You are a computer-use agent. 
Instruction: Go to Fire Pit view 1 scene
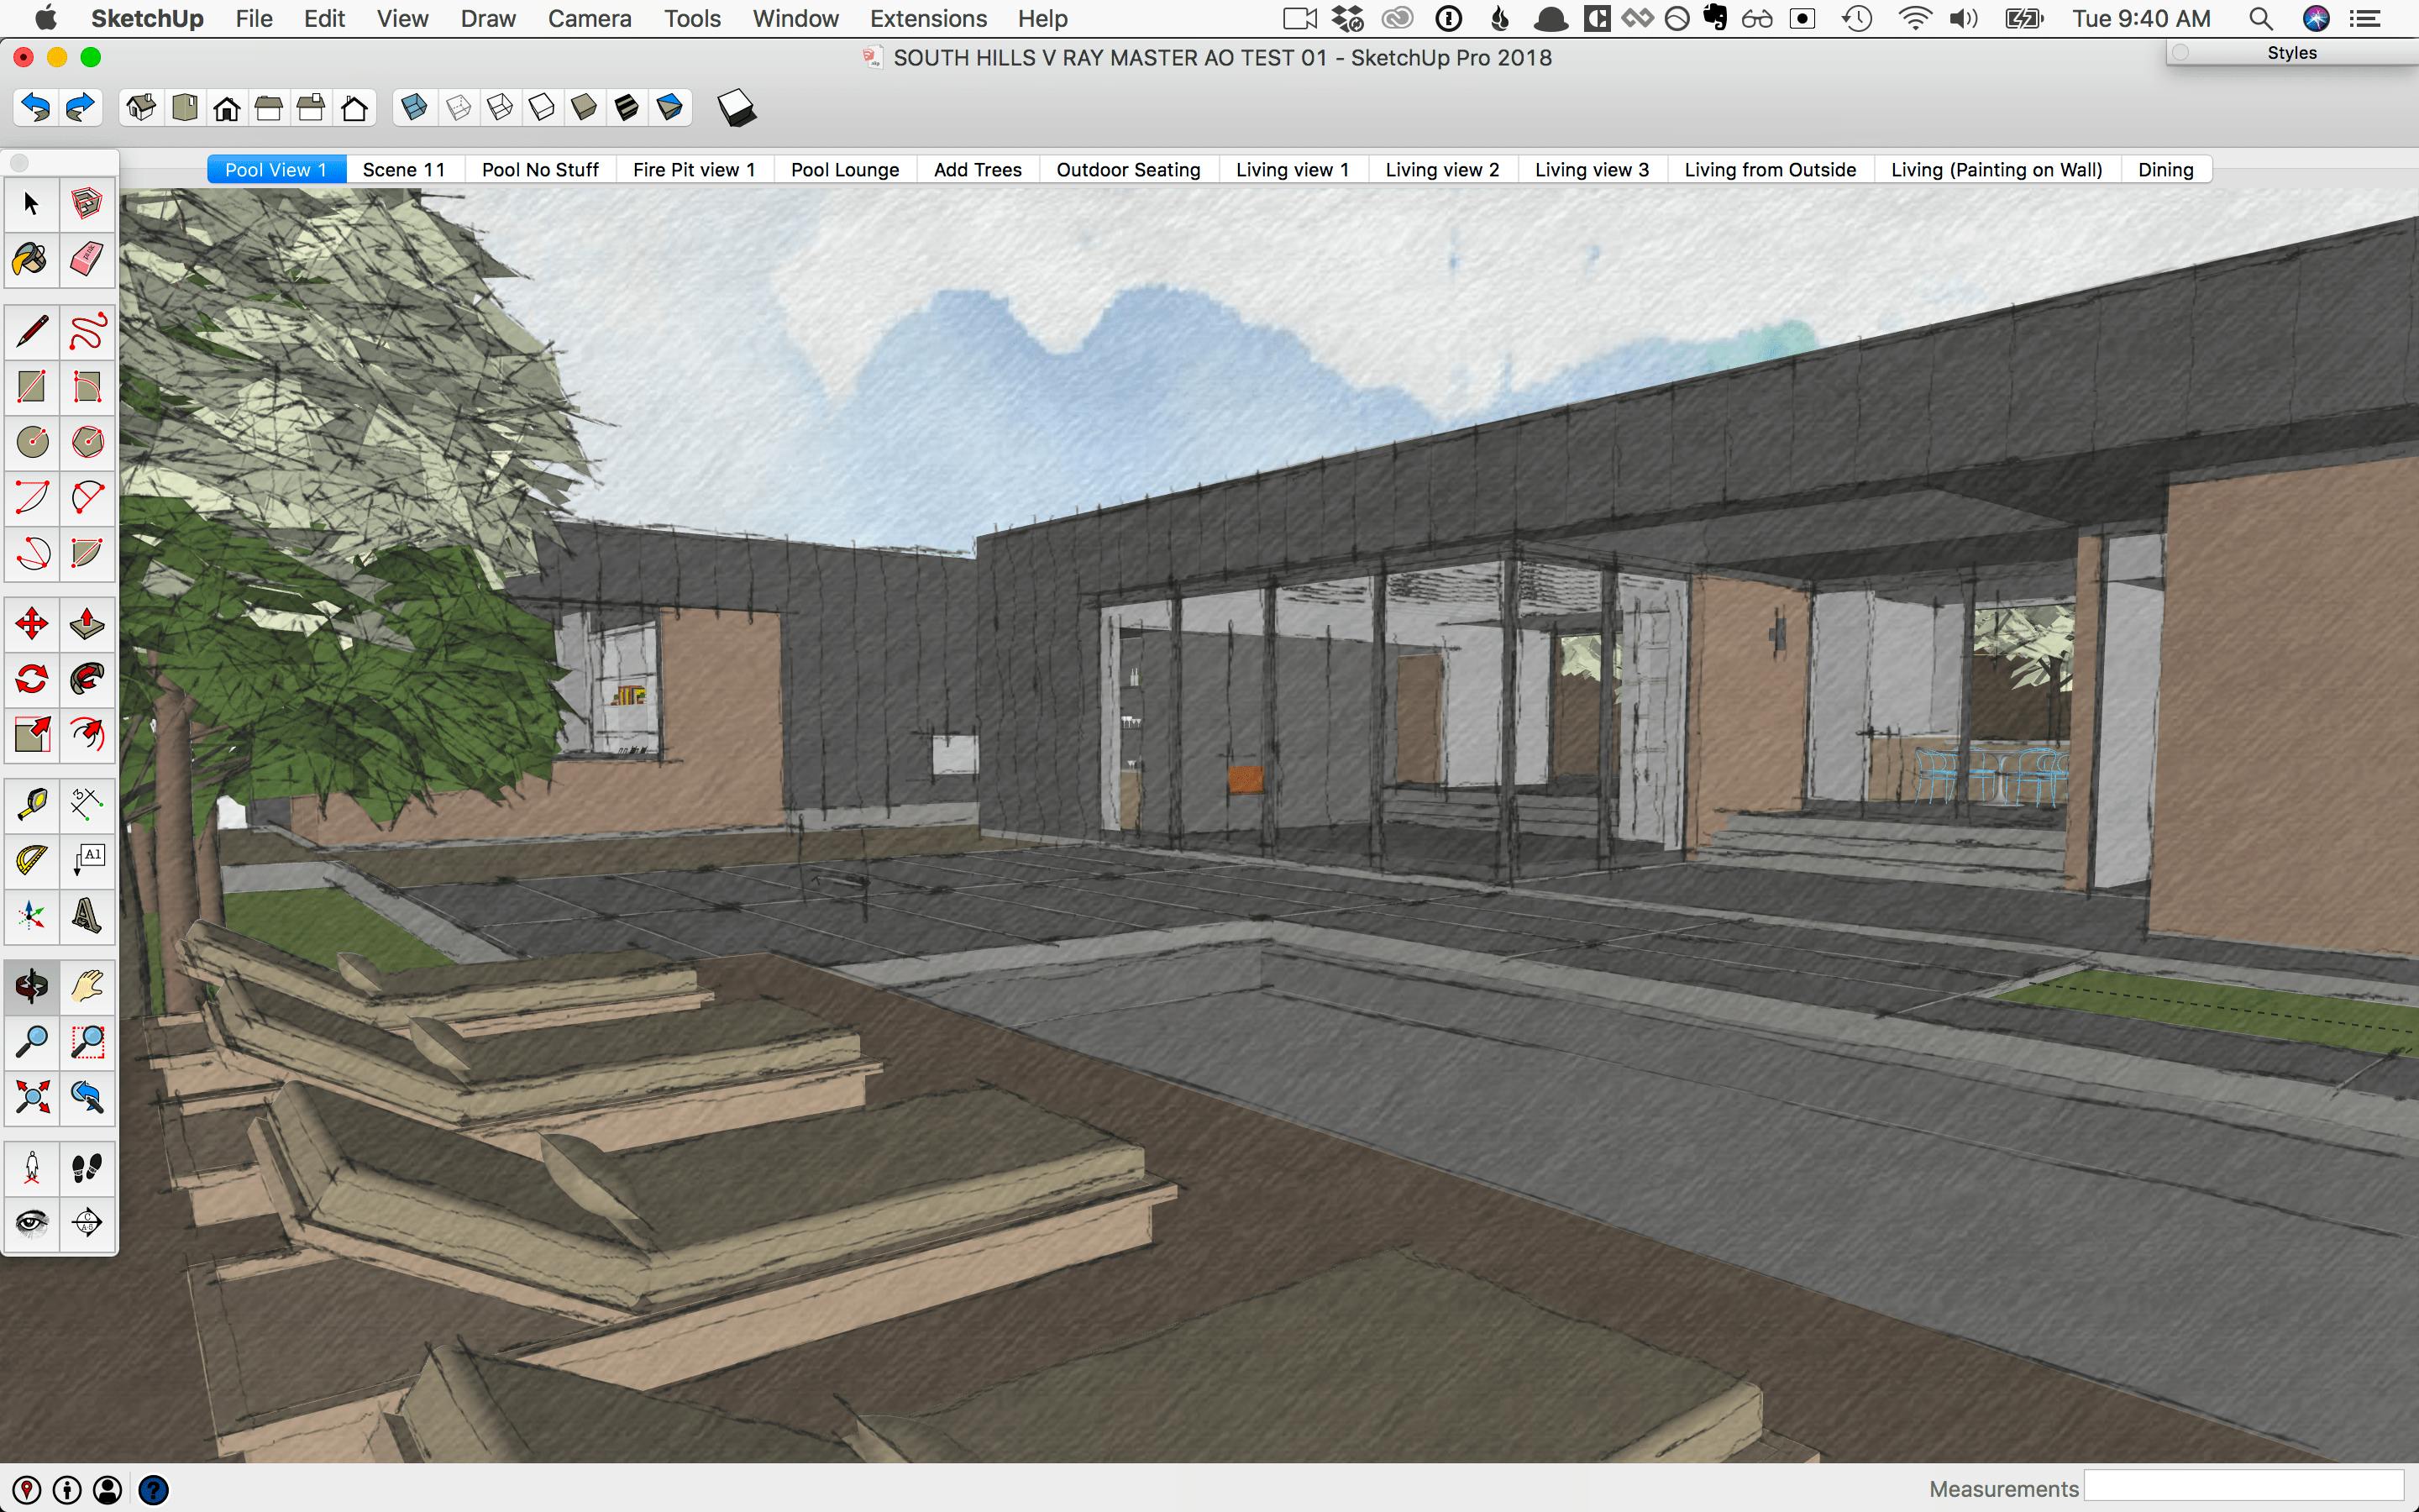pos(694,169)
